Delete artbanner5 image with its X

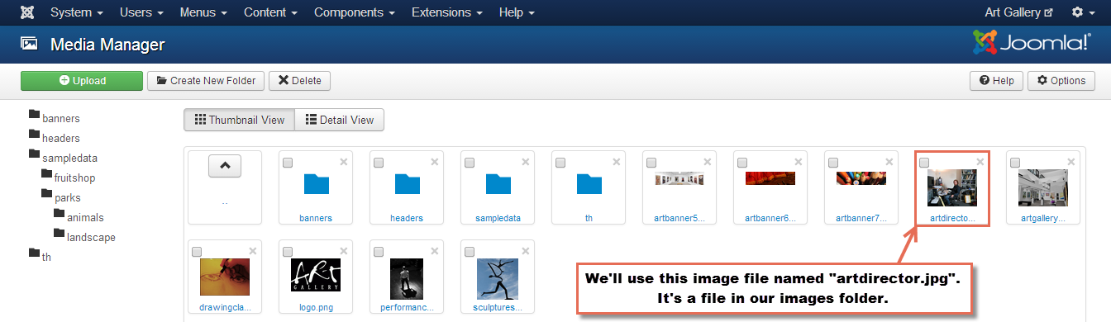click(x=708, y=162)
